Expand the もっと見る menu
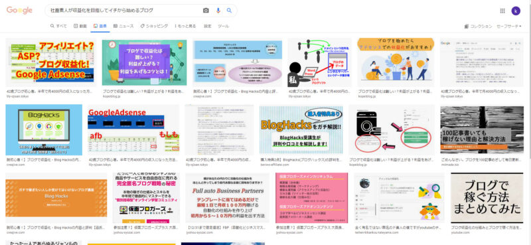 185,26
